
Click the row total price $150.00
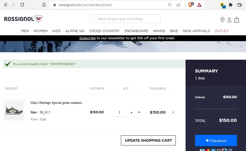[x=158, y=112]
